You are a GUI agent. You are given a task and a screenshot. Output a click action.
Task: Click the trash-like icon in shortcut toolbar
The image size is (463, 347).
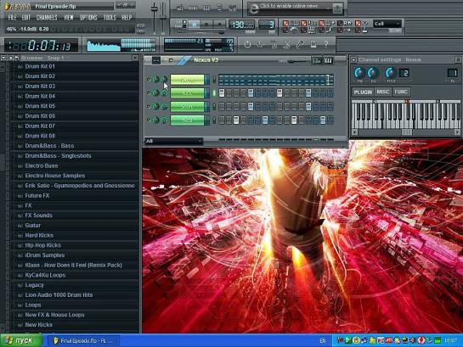[274, 44]
